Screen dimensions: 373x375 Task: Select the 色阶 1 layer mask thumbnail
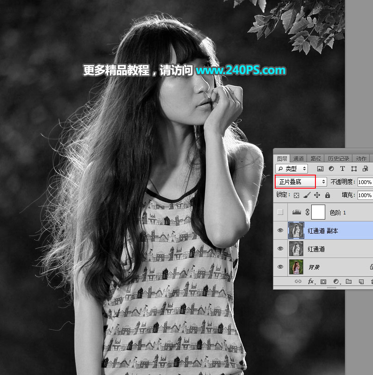coord(318,212)
